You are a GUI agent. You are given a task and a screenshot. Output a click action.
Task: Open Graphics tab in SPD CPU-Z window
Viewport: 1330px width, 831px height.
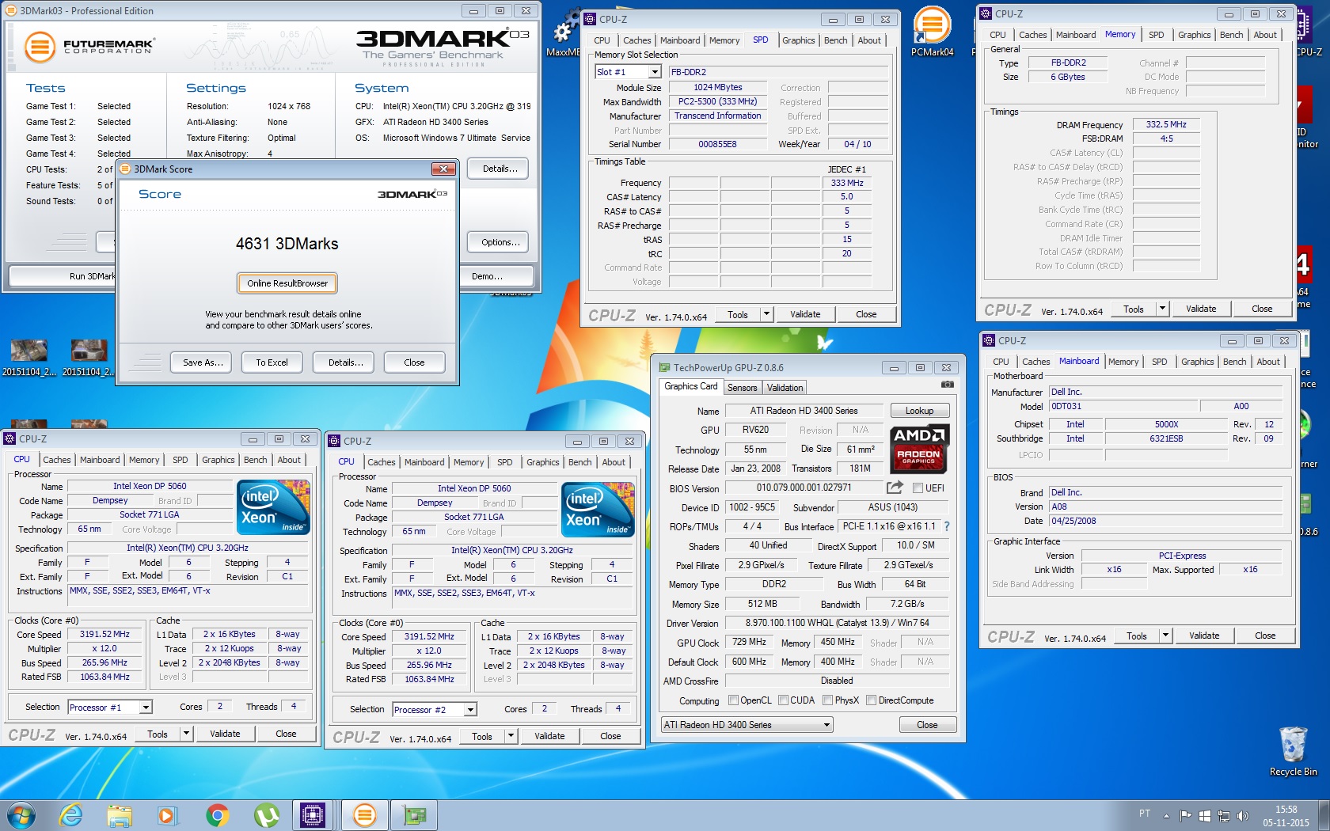pos(798,40)
